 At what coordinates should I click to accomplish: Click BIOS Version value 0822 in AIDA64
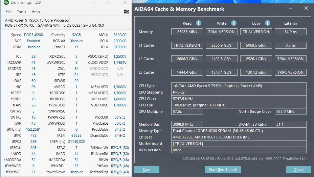coord(239,150)
